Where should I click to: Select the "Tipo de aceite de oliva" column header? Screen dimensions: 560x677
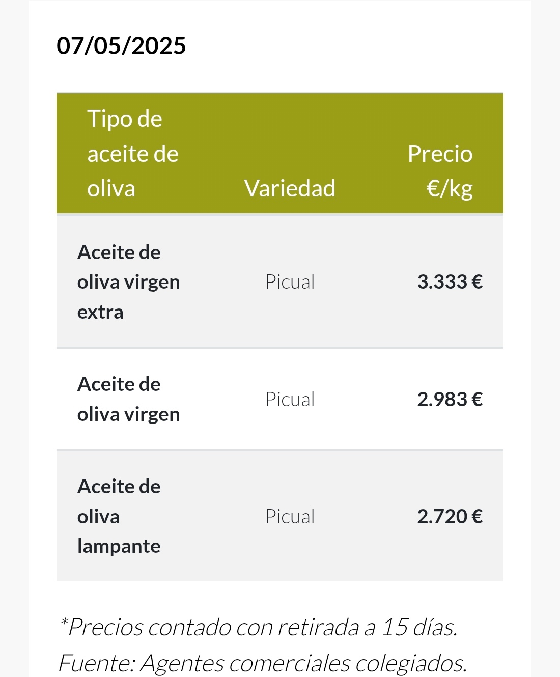click(132, 153)
